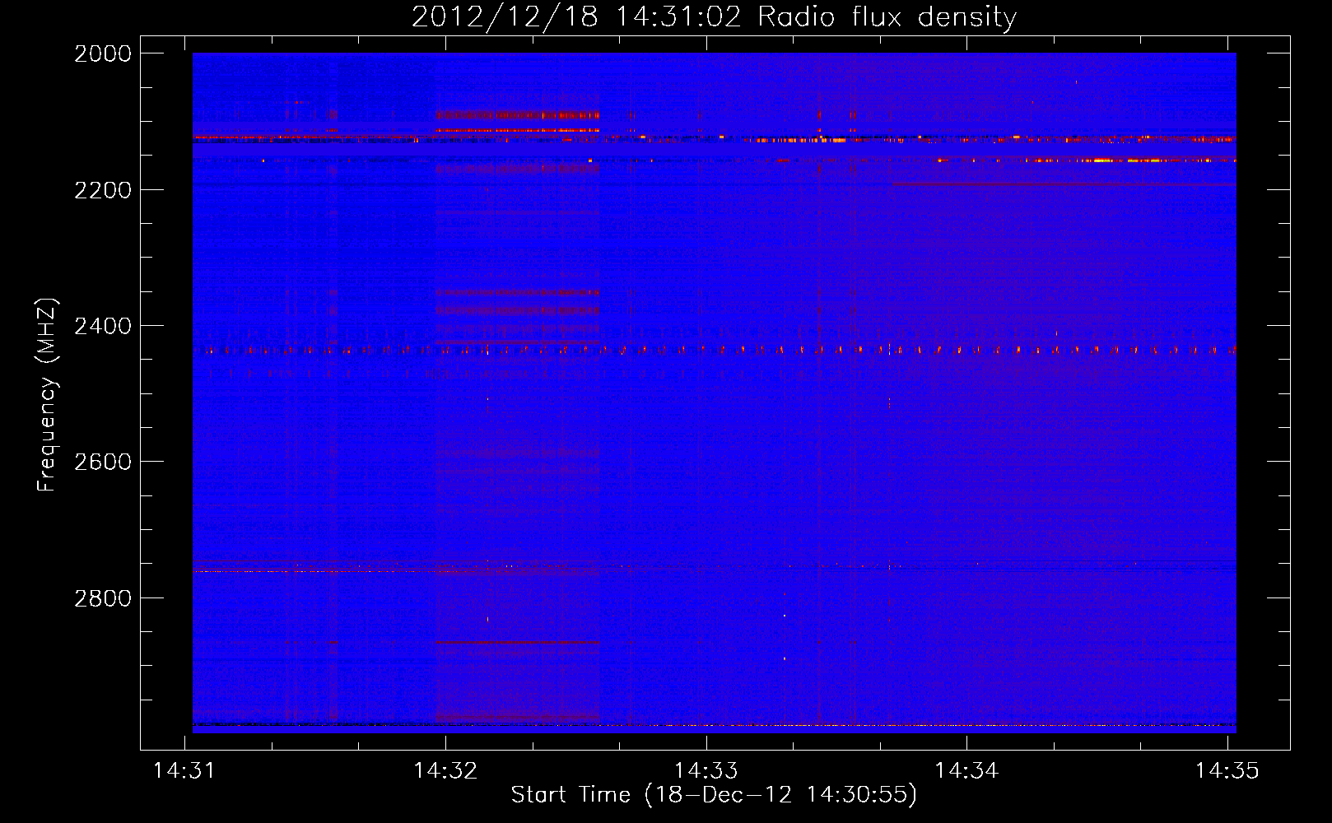Click the 'Start Time (18-Dec-12 14:30:55)' axis label

714,795
